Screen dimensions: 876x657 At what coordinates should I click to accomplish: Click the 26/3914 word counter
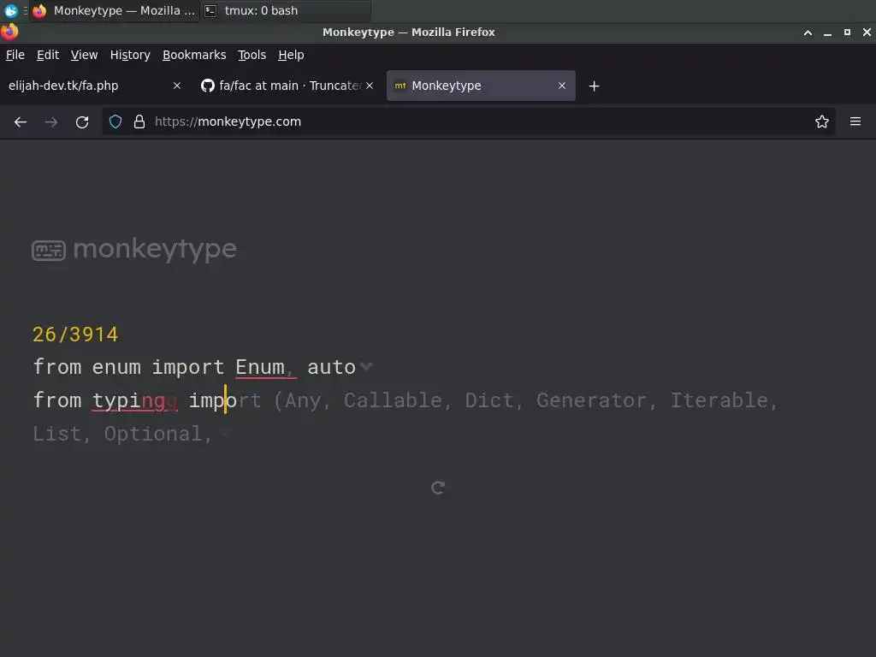point(75,334)
